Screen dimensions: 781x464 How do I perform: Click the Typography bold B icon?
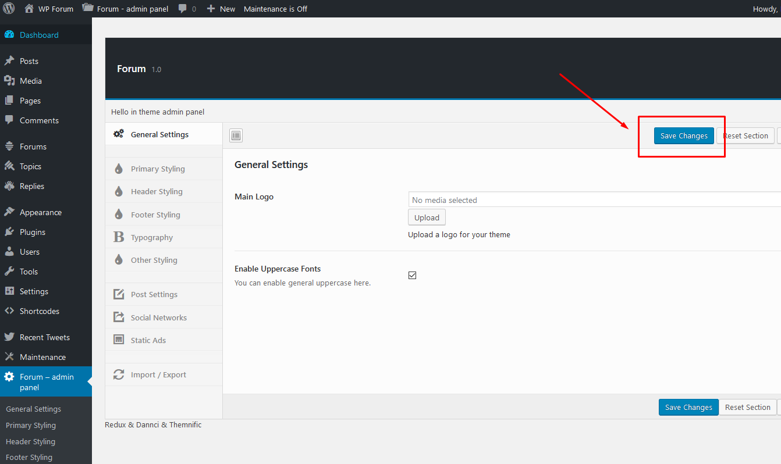pos(119,237)
